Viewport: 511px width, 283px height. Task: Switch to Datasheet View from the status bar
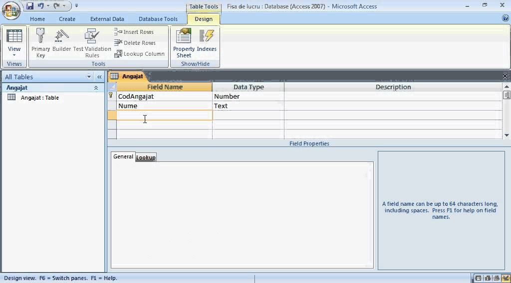478,278
